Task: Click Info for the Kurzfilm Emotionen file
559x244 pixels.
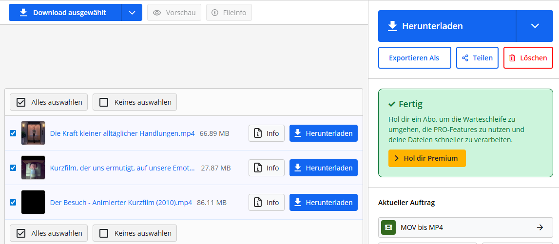Action: (x=267, y=168)
